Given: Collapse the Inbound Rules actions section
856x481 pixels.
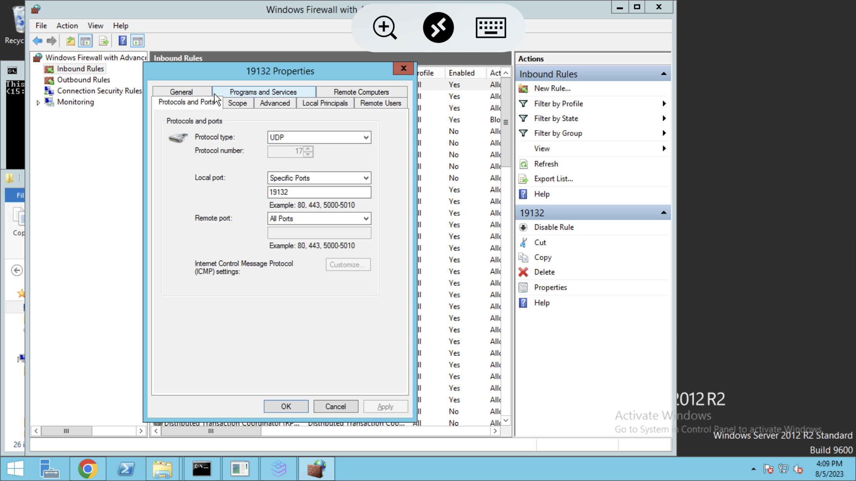Looking at the screenshot, I should coord(663,74).
